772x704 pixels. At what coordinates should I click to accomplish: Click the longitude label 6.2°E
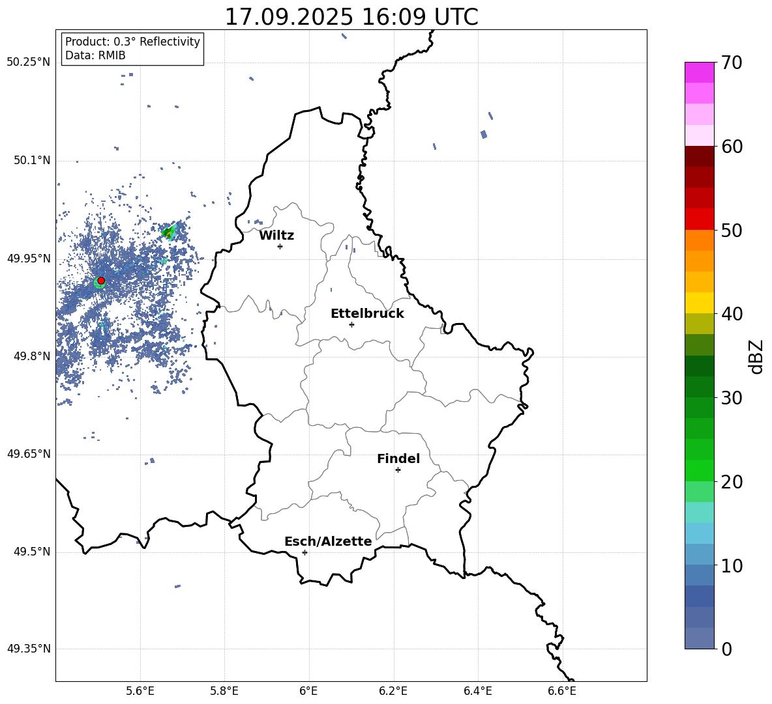(393, 691)
